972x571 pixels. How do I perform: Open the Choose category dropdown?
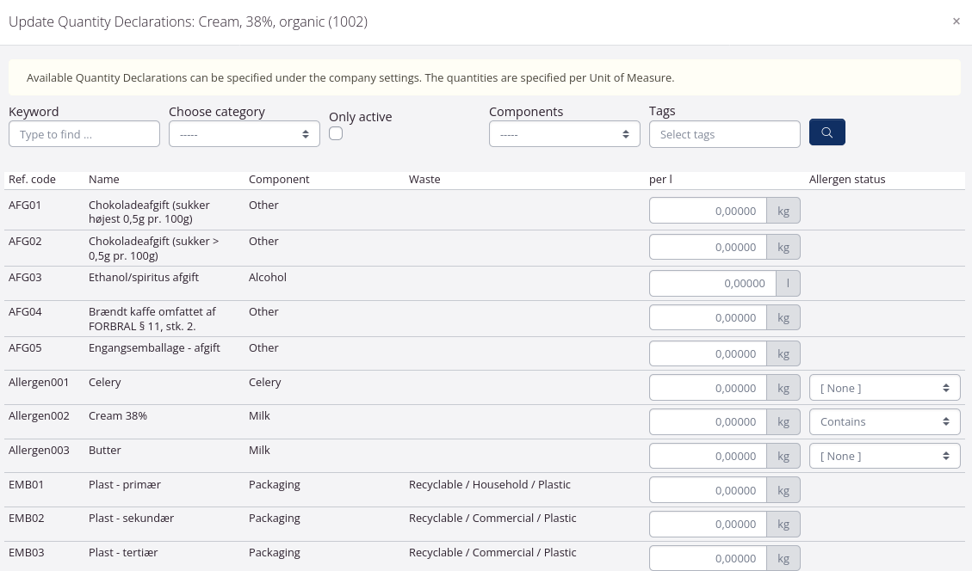point(244,134)
